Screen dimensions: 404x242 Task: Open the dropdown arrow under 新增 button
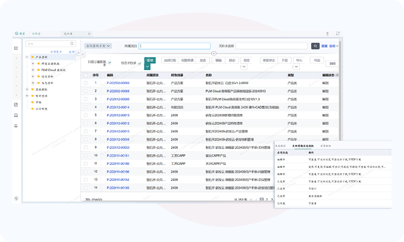(147, 67)
